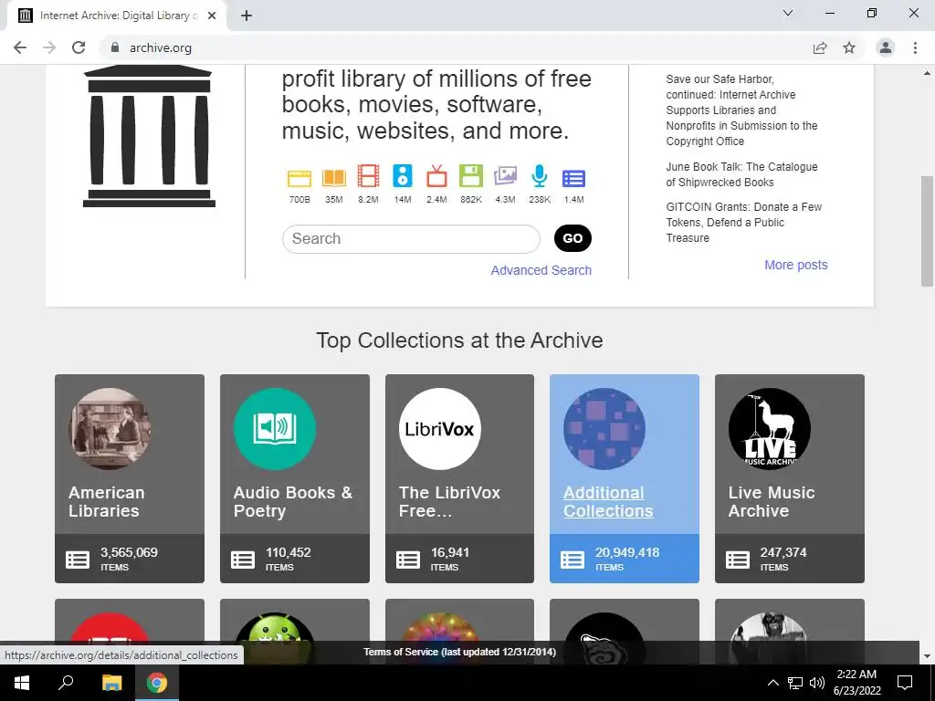Go back using the browser back arrow
This screenshot has width=935, height=701.
(x=20, y=47)
